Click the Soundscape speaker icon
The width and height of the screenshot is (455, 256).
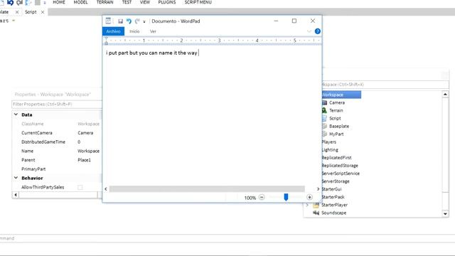click(x=316, y=213)
